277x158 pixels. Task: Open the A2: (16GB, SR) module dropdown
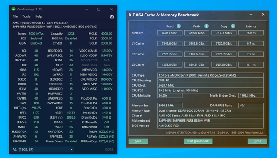coord(42,149)
